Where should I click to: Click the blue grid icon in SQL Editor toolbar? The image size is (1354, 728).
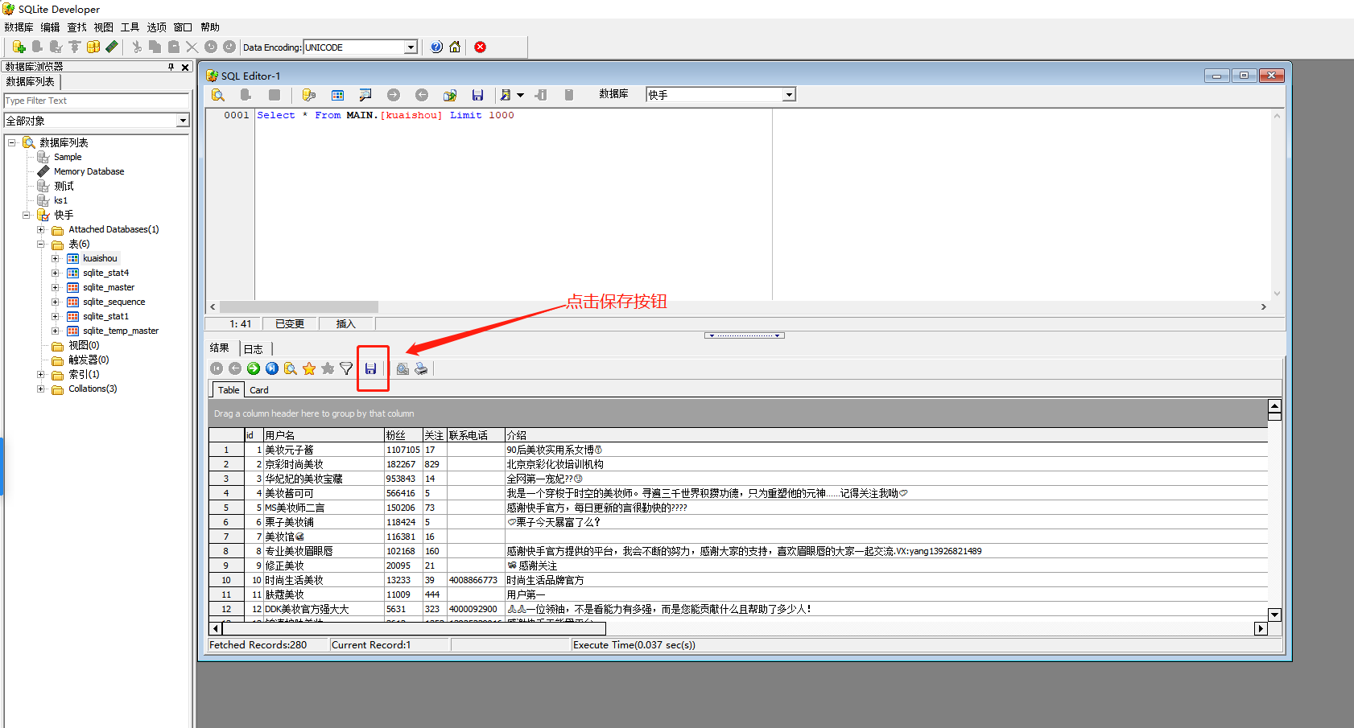coord(337,95)
